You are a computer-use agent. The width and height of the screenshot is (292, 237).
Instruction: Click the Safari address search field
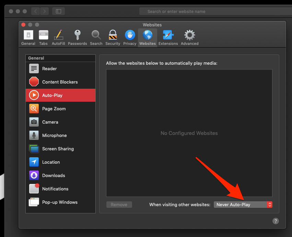click(215, 12)
